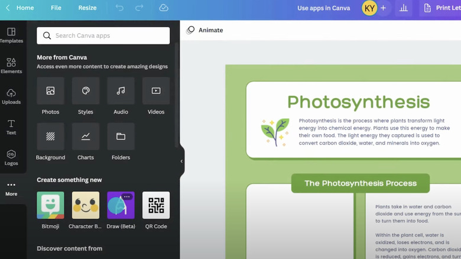Launch the QR Code app
This screenshot has width=461, height=259.
[x=156, y=205]
